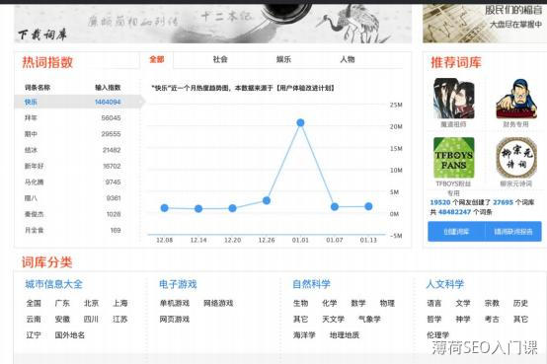Image resolution: width=547 pixels, height=364 pixels.
Task: Open the 娱乐 tab
Action: 283,59
